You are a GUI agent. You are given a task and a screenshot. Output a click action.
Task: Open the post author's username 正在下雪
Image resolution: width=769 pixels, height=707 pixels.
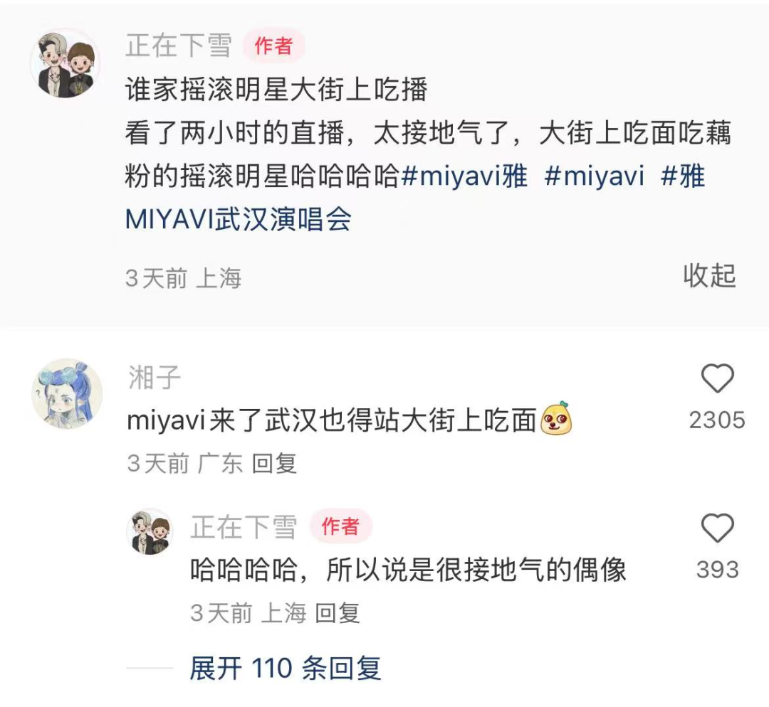tap(179, 46)
